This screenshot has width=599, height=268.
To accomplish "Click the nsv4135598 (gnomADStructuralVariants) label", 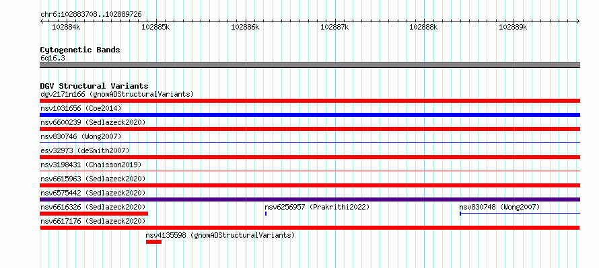I will click(220, 235).
